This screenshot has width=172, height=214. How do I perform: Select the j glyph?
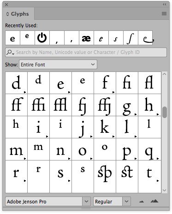(83, 127)
